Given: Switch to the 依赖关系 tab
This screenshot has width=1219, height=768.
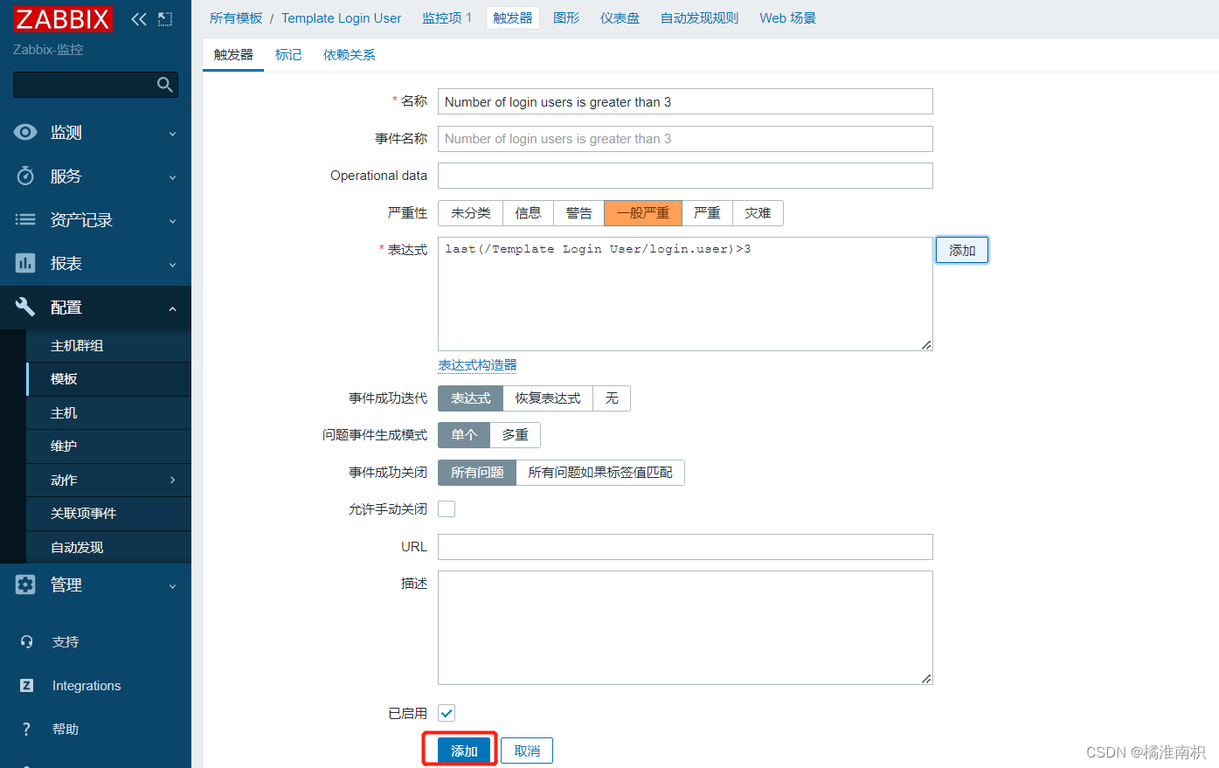Looking at the screenshot, I should pos(350,54).
